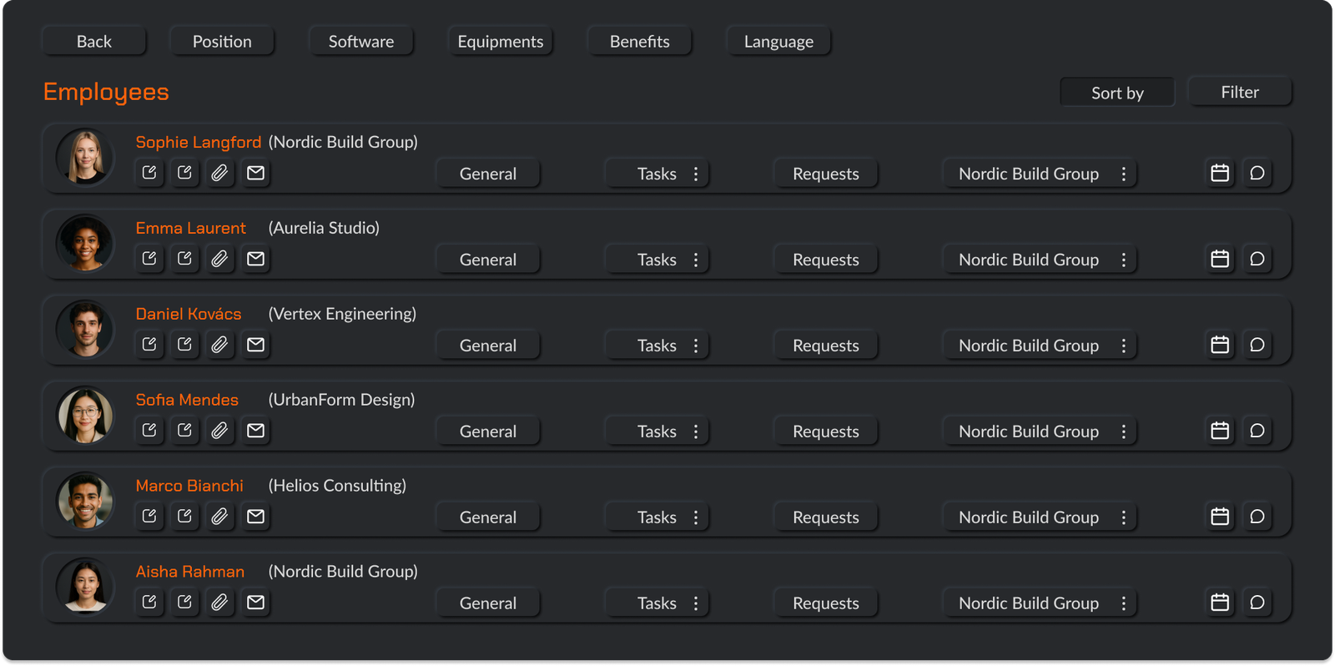Open General for Daniel Kovács
This screenshot has width=1335, height=666.
pos(488,346)
